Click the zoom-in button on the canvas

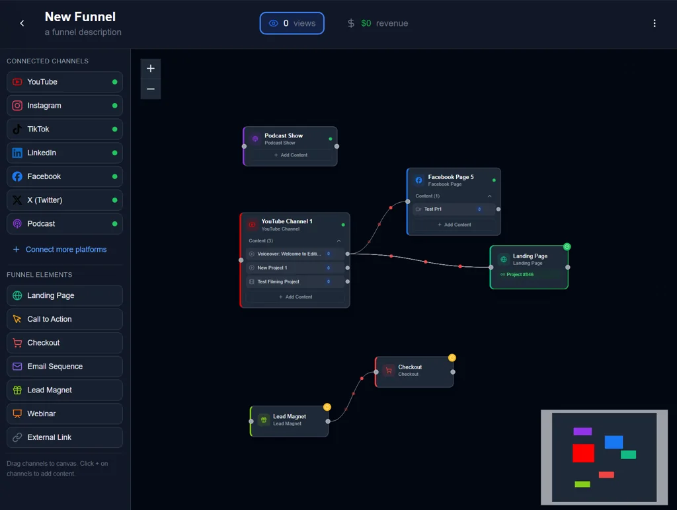pos(150,68)
